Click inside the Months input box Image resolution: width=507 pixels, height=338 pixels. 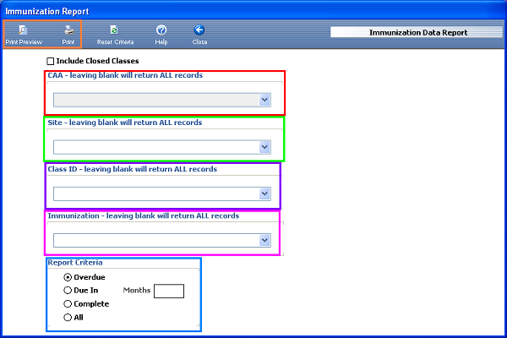pos(169,291)
